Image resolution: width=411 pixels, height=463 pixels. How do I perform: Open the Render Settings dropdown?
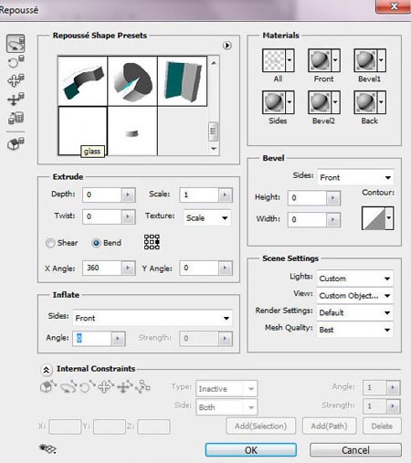click(x=354, y=312)
